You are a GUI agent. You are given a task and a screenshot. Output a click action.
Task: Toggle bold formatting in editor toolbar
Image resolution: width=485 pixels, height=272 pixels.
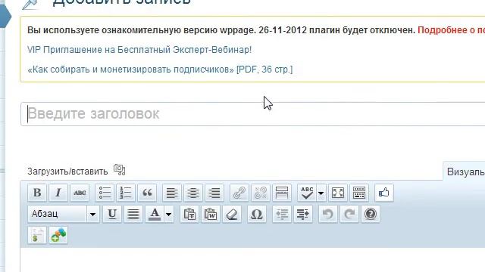pos(37,193)
